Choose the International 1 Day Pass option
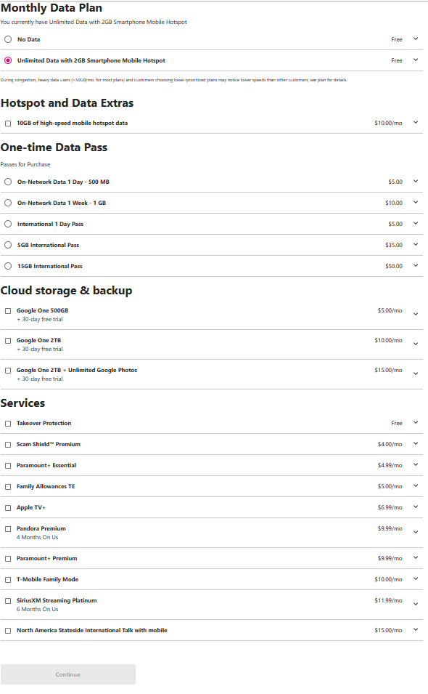 pos(8,224)
